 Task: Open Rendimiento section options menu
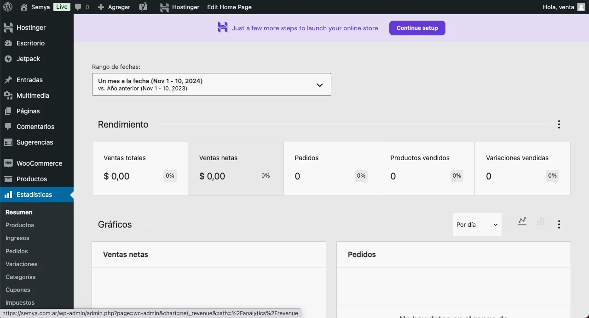[559, 124]
